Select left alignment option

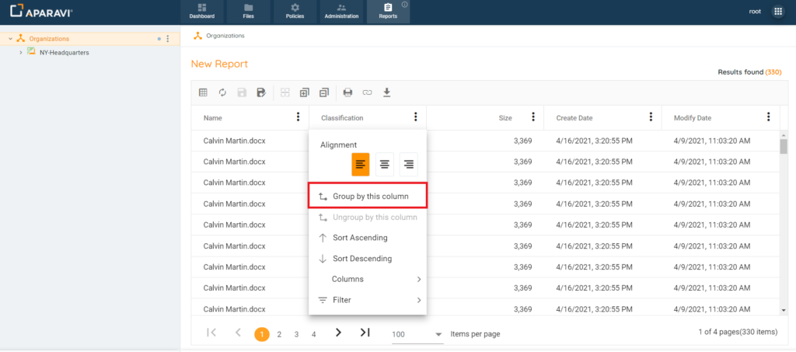[361, 164]
